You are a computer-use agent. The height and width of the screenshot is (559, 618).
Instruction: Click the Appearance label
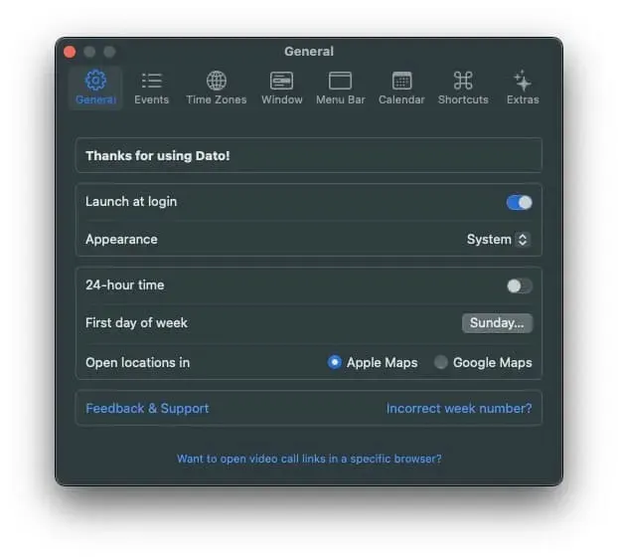pyautogui.click(x=121, y=240)
